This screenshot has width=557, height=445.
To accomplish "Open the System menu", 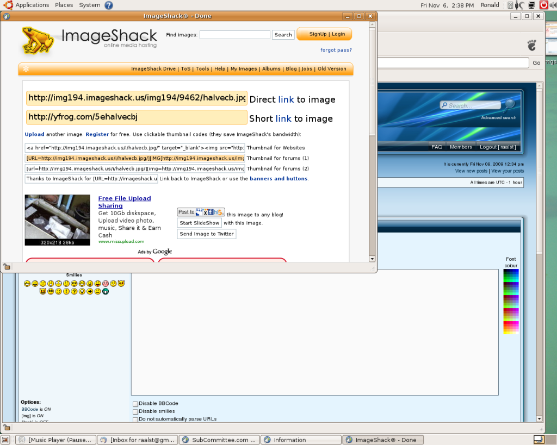I will click(90, 5).
